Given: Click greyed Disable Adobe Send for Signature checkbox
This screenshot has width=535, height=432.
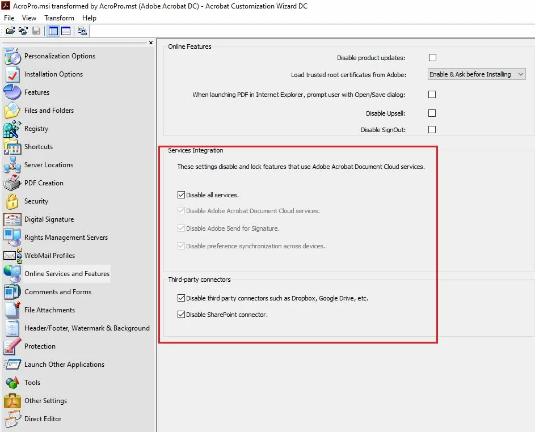Looking at the screenshot, I should coord(181,228).
